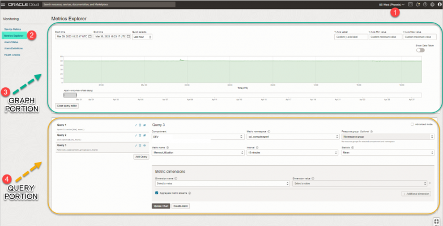Screen dimensions: 443x226
Task: Click the Y-Axis Label input field
Action: pyautogui.click(x=351, y=37)
